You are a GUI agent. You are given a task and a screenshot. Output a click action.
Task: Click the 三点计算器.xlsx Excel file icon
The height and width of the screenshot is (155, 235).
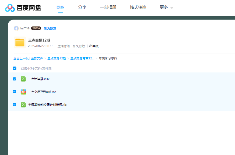(x=23, y=79)
